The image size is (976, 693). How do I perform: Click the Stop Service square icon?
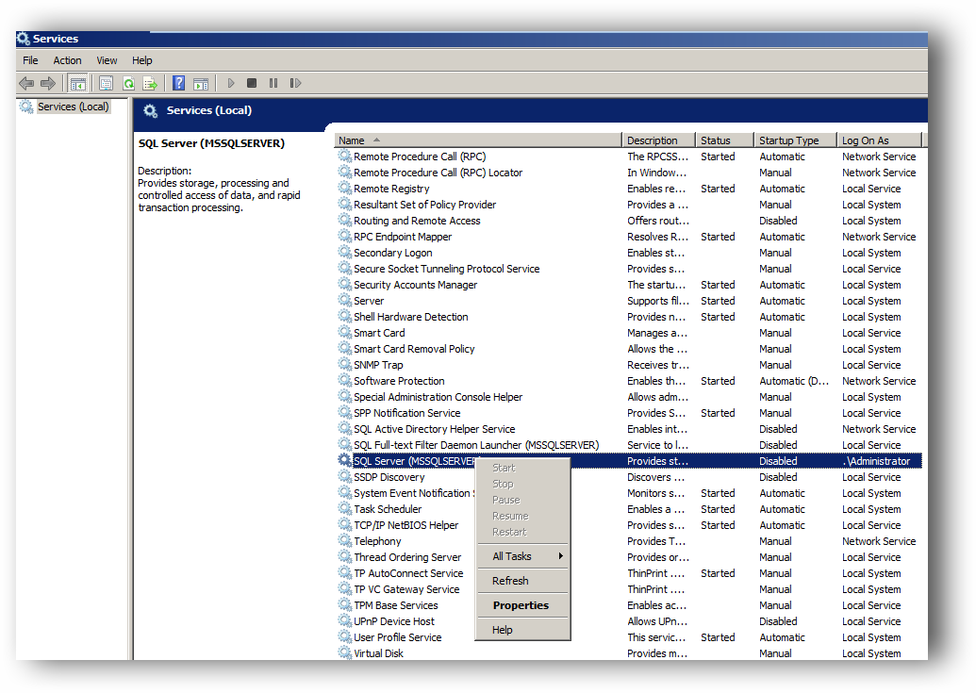click(x=252, y=83)
